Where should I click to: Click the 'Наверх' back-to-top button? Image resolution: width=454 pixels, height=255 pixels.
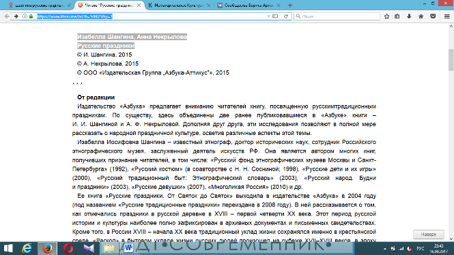[x=429, y=235]
